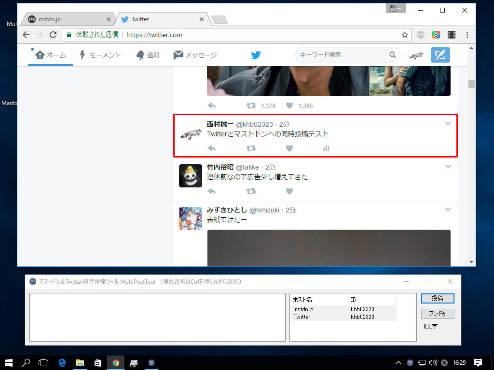Click the green S extension icon
494x370 pixels.
click(436, 35)
